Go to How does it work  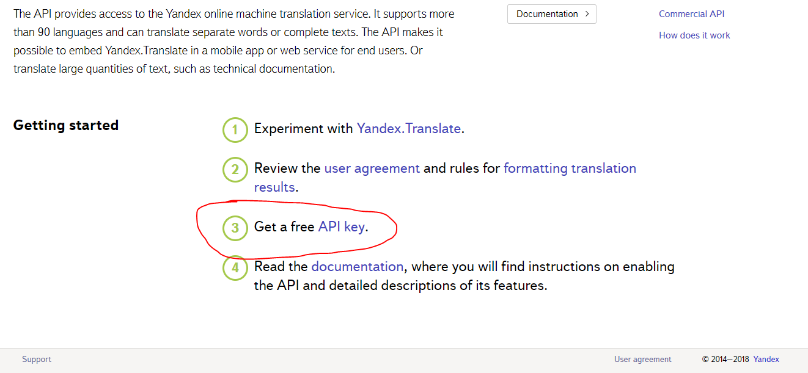coord(694,35)
